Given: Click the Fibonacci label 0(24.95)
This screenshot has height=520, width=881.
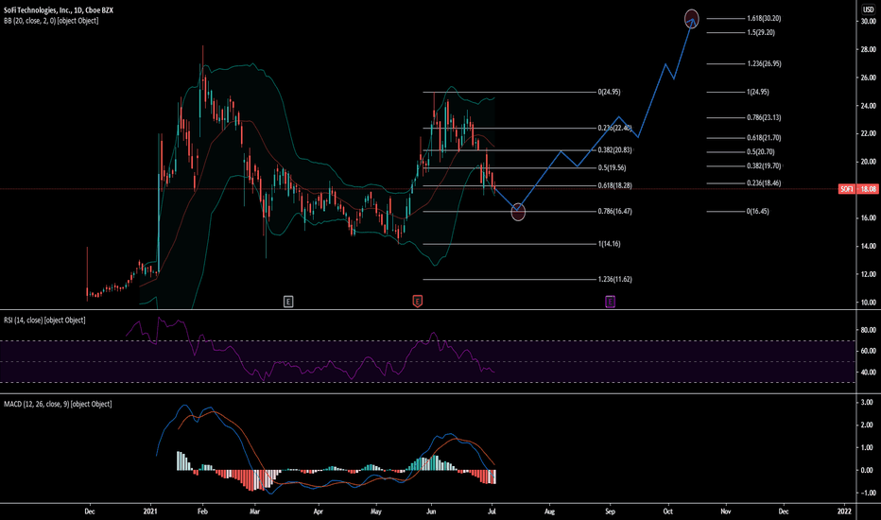Looking at the screenshot, I should coord(610,93).
